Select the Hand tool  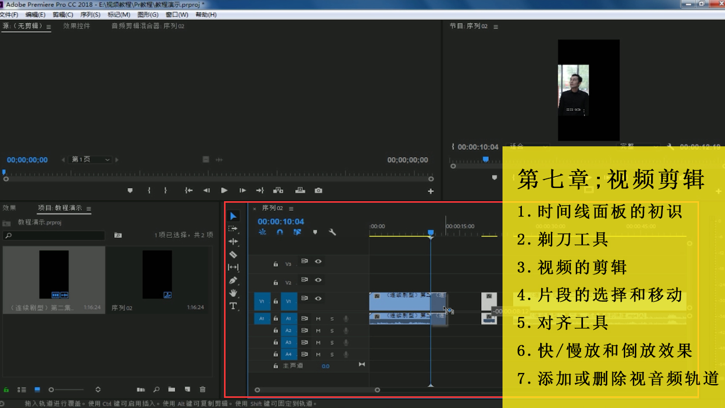233,293
